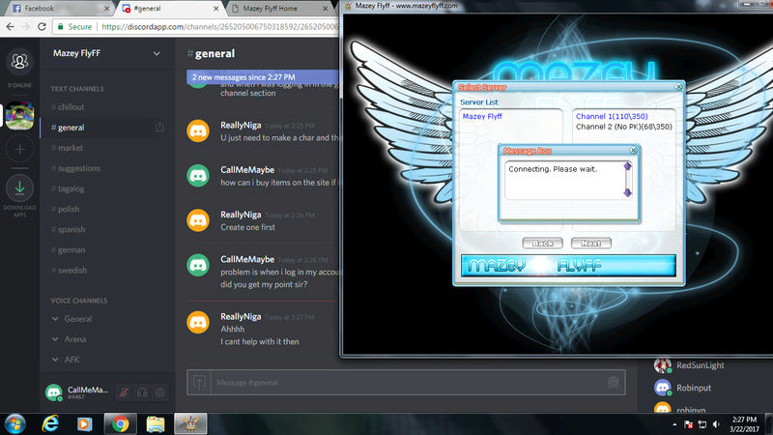Select Channel 1(110\350) in game

[x=612, y=116]
